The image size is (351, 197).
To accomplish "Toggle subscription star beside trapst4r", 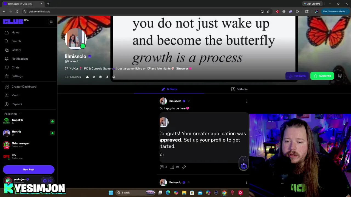I will 52,121.
